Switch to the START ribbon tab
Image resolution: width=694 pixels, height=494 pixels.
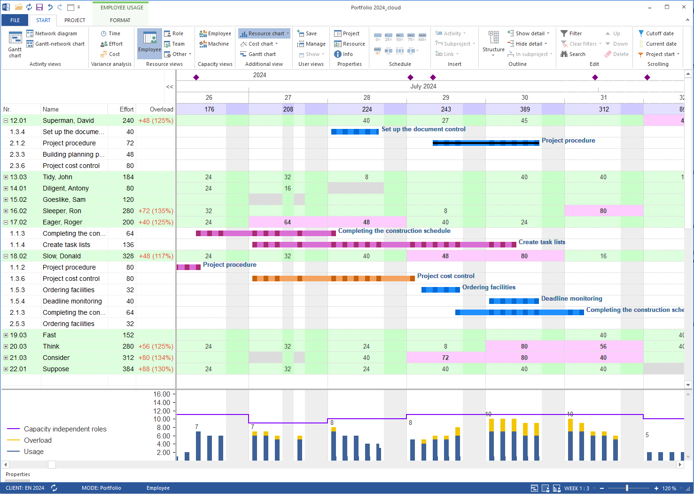pyautogui.click(x=43, y=20)
